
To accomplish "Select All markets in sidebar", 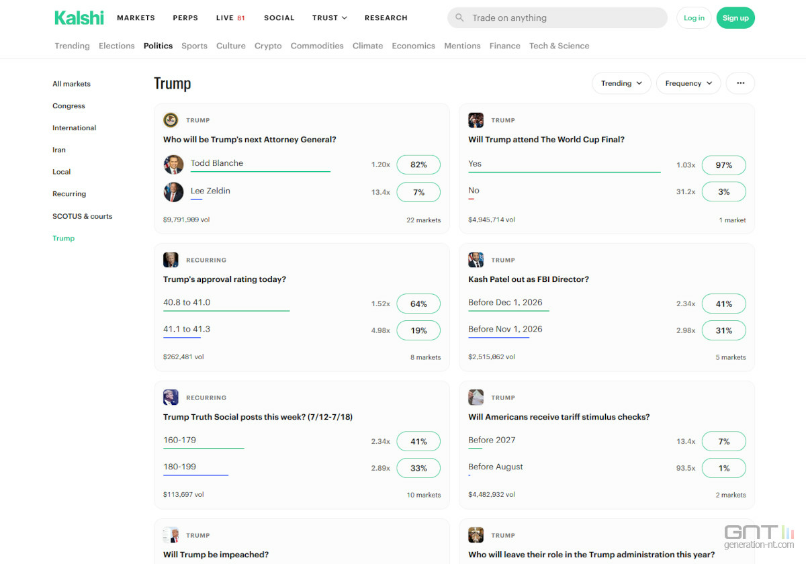I will coord(71,84).
